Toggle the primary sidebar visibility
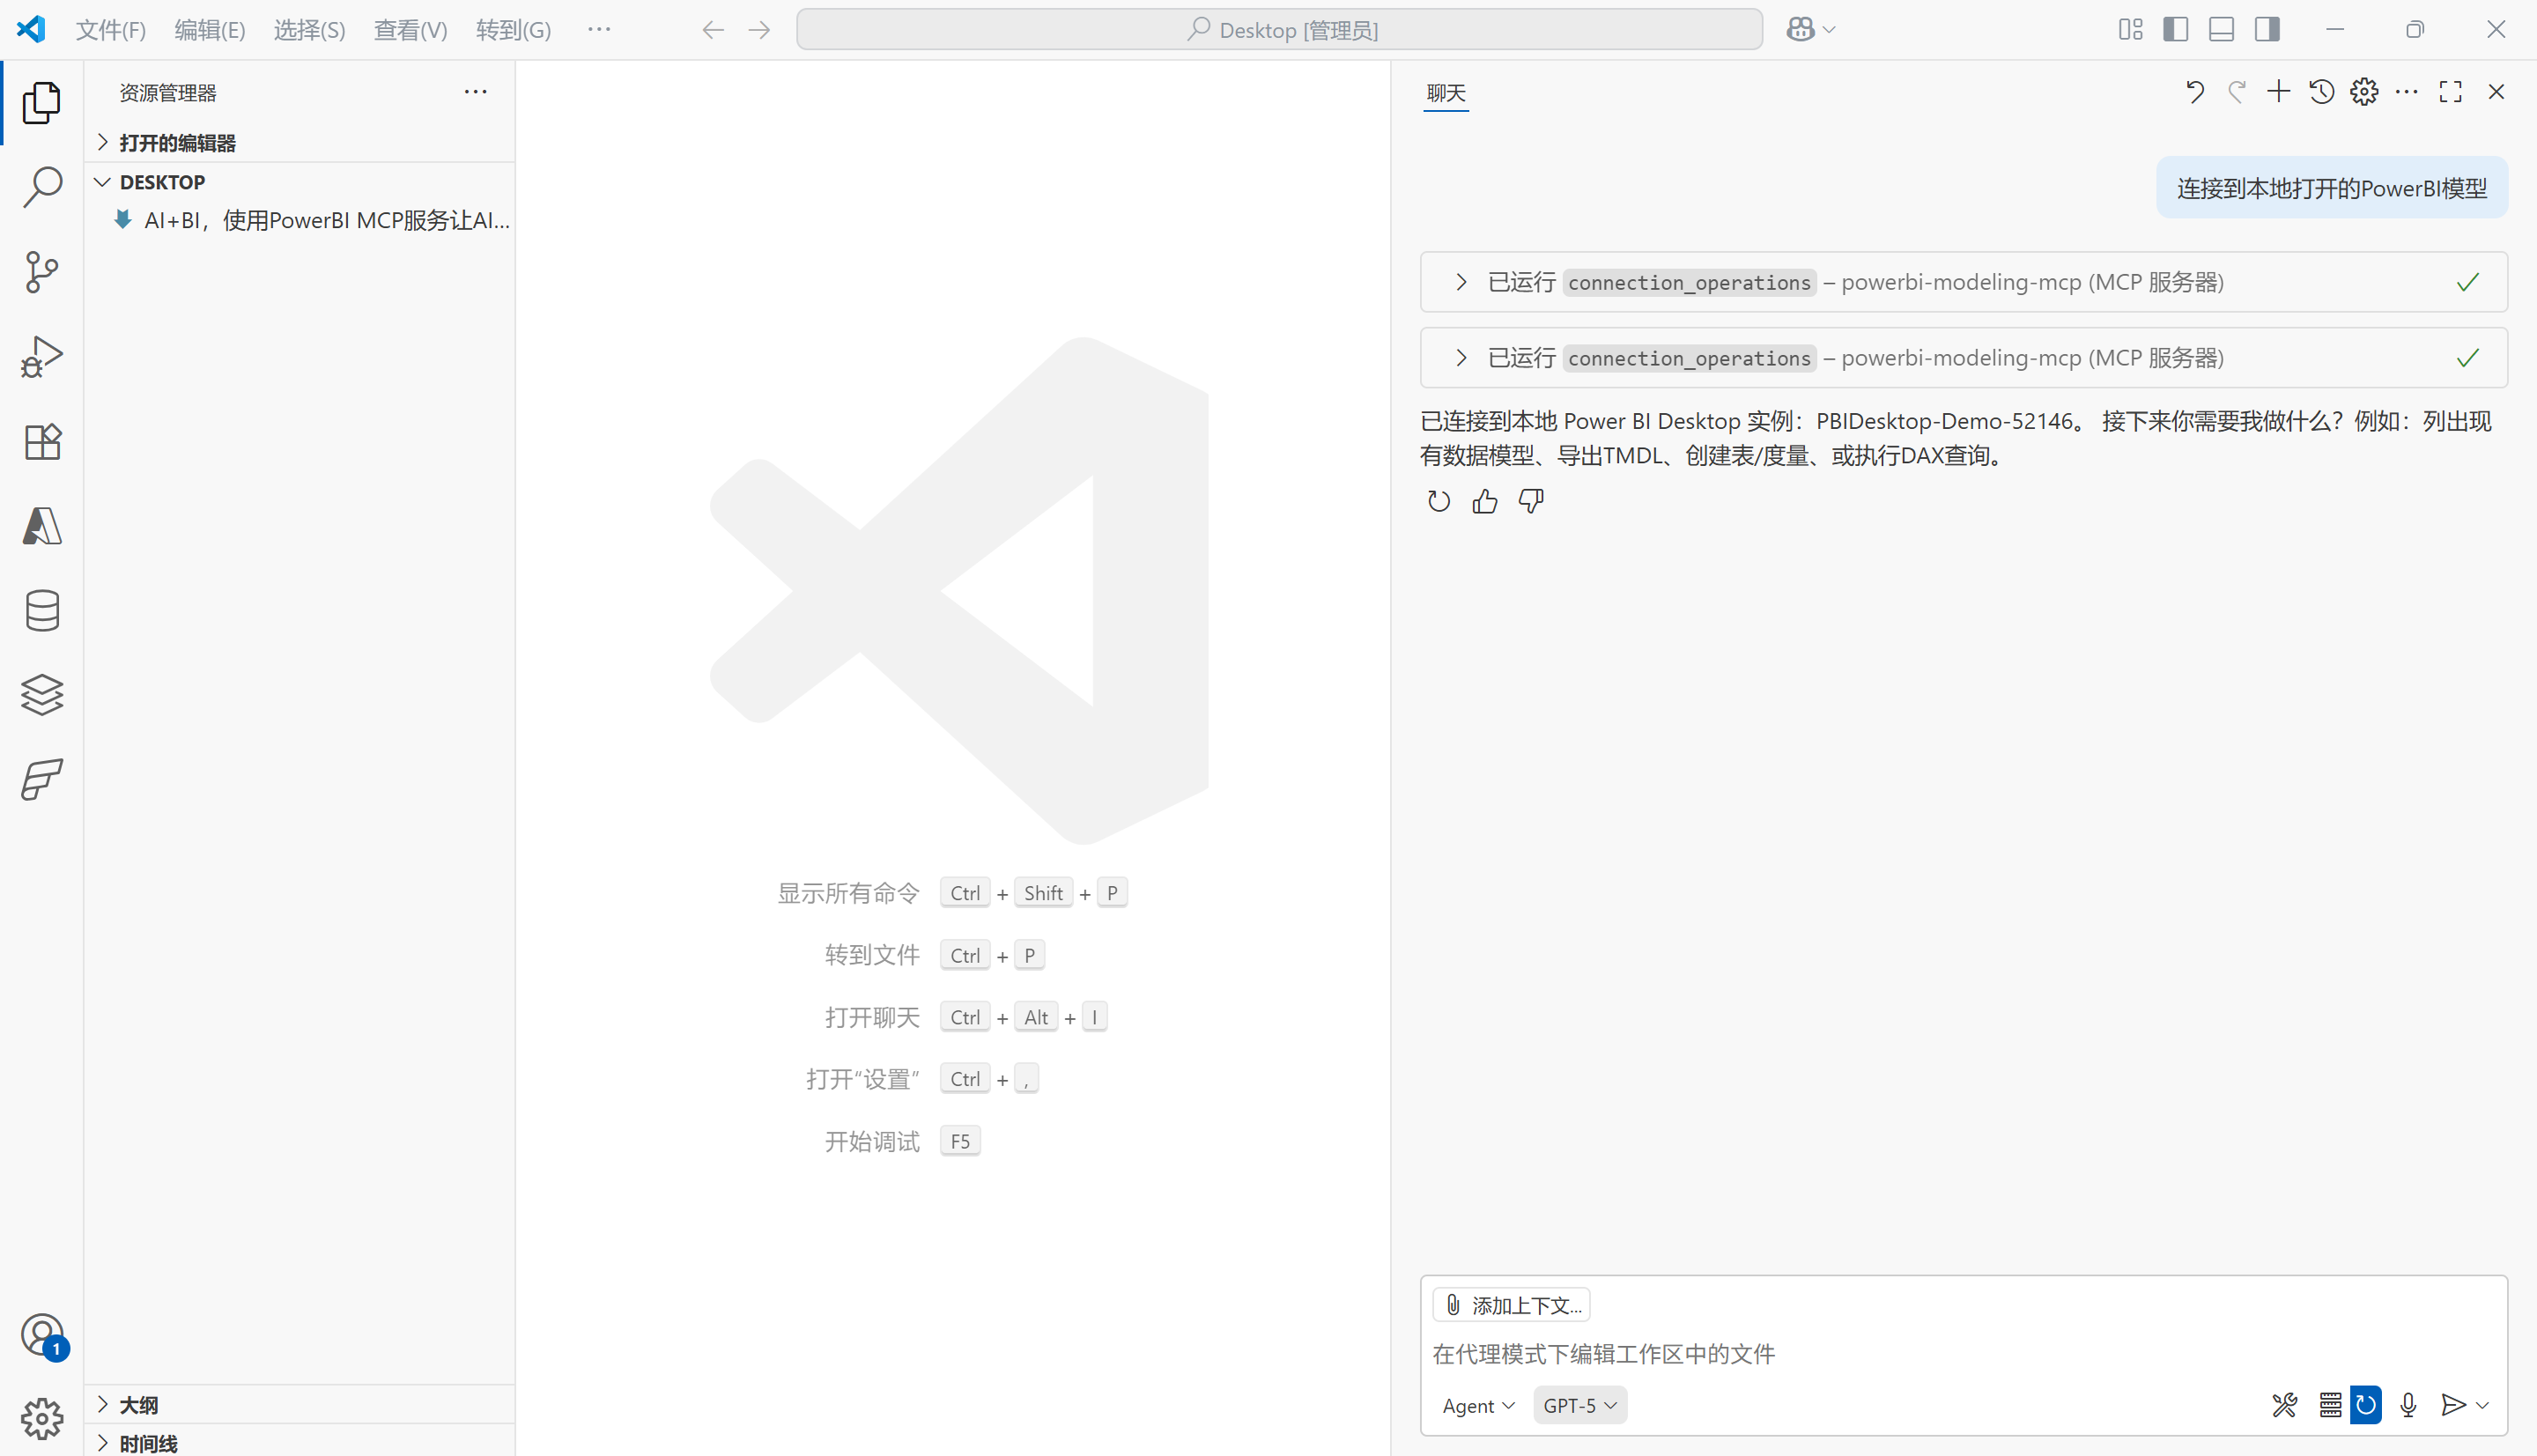Image resolution: width=2537 pixels, height=1456 pixels. click(2175, 30)
